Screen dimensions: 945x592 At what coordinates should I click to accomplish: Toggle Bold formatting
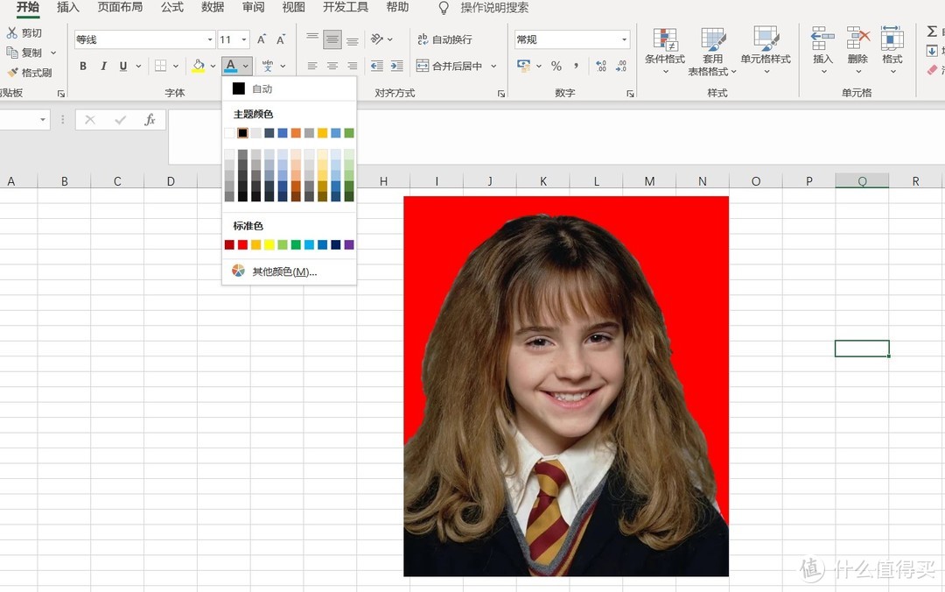[x=83, y=66]
